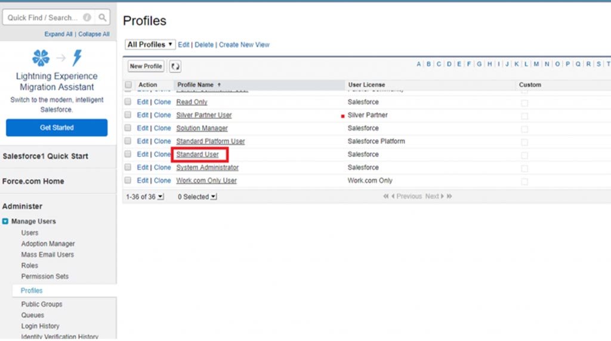Image resolution: width=611 pixels, height=341 pixels.
Task: Click the Quick Find info icon
Action: (87, 17)
